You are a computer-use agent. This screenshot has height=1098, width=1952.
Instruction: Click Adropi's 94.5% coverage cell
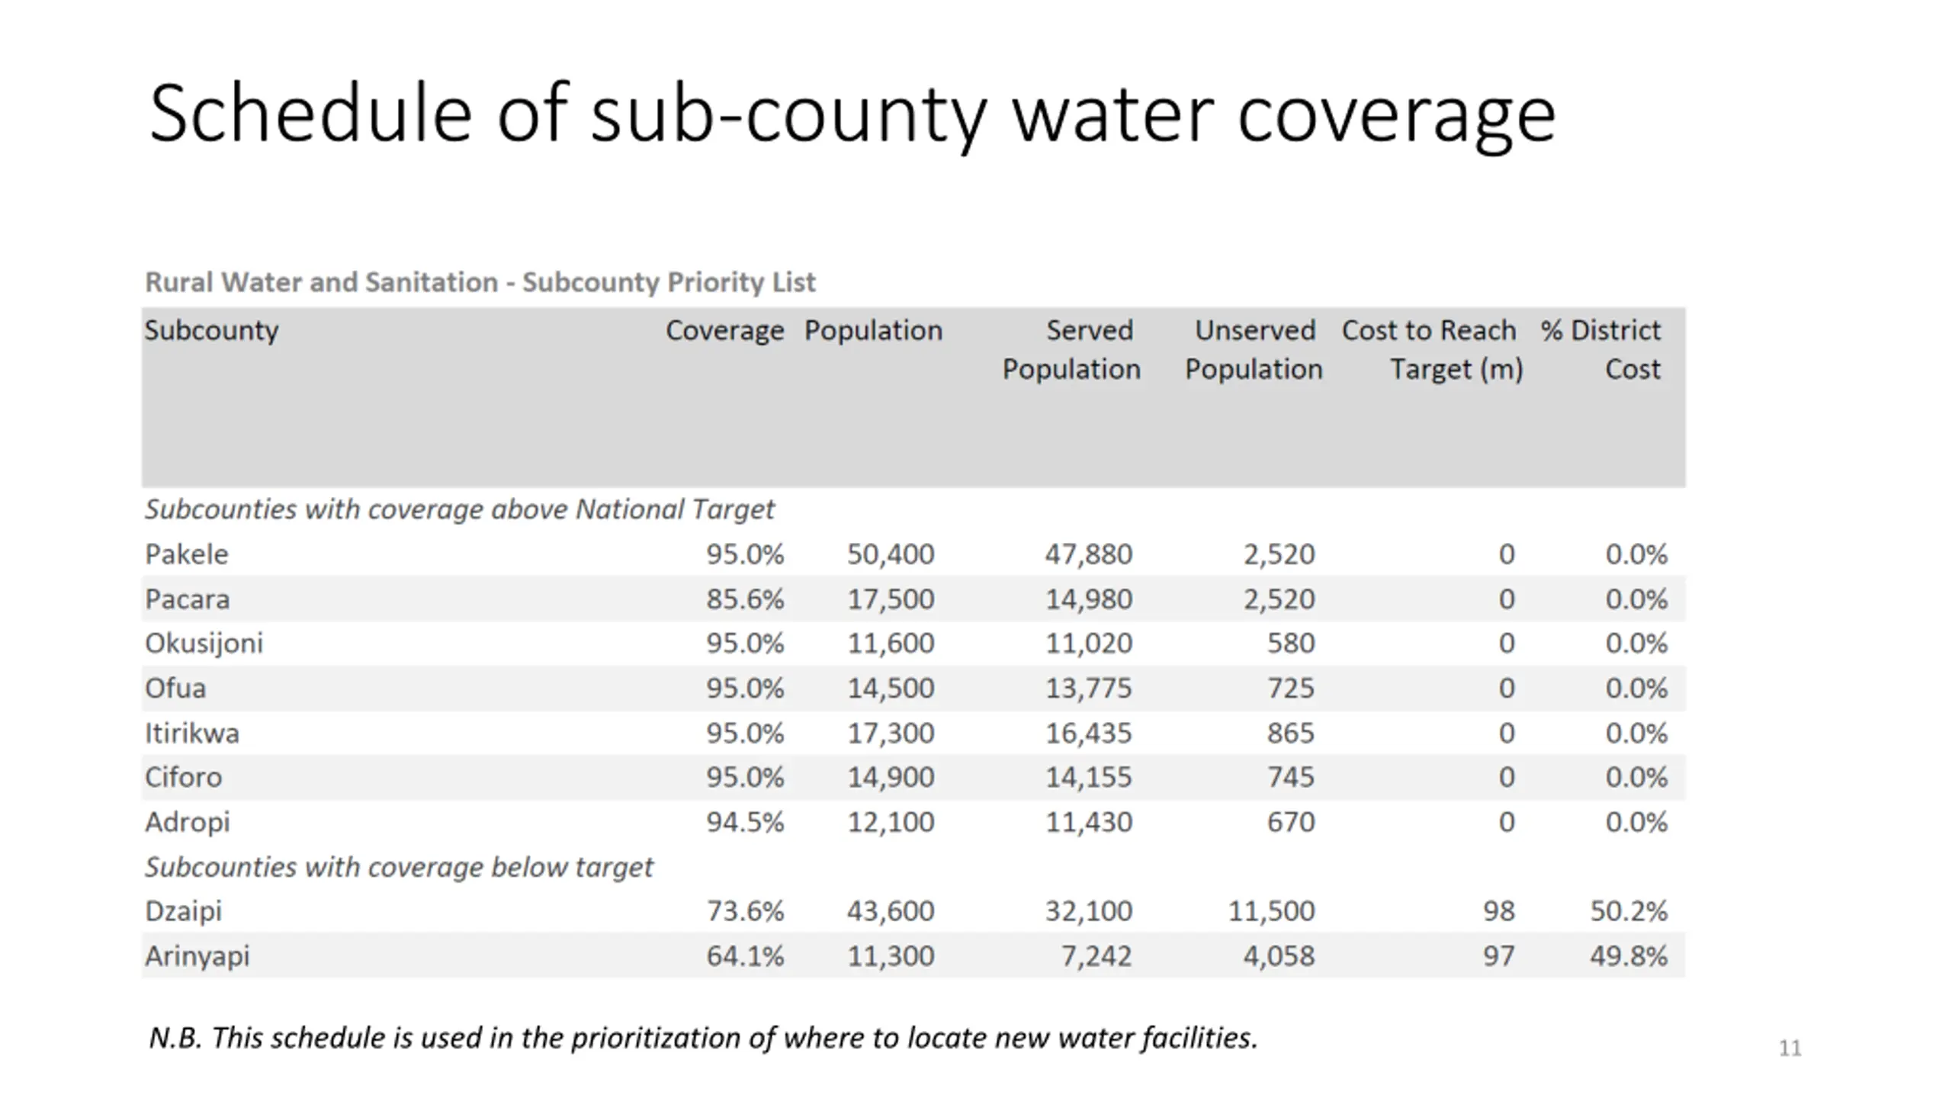click(744, 823)
